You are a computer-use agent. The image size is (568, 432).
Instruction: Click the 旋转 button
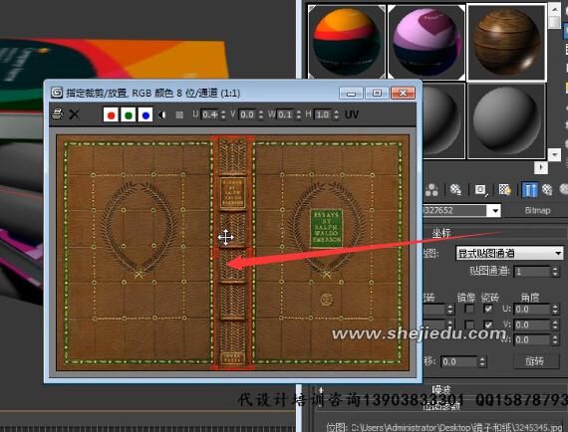pyautogui.click(x=536, y=361)
